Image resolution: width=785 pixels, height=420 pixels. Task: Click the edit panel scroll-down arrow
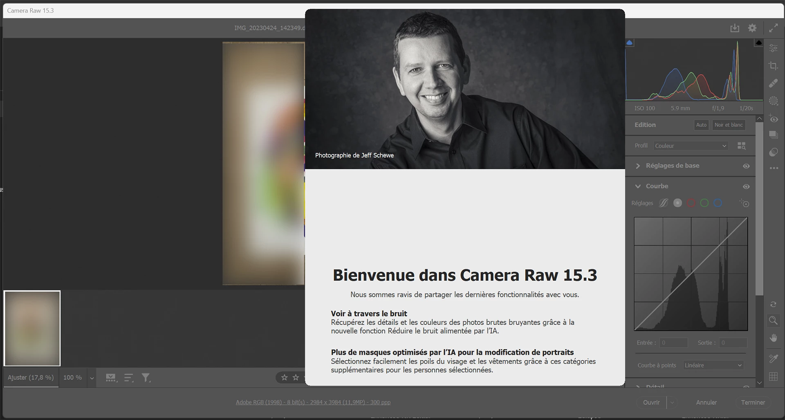(x=759, y=383)
